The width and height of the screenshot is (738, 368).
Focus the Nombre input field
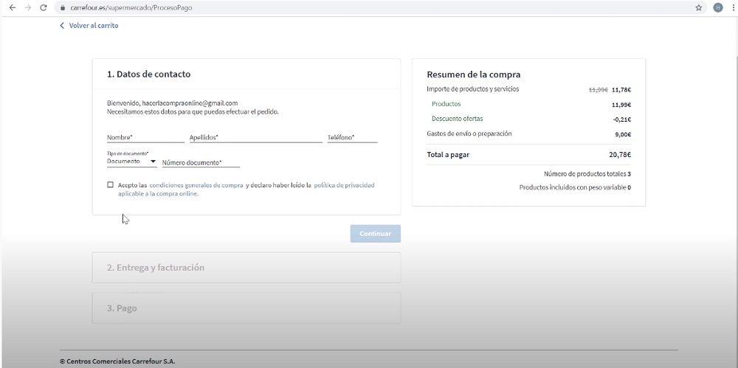[145, 137]
